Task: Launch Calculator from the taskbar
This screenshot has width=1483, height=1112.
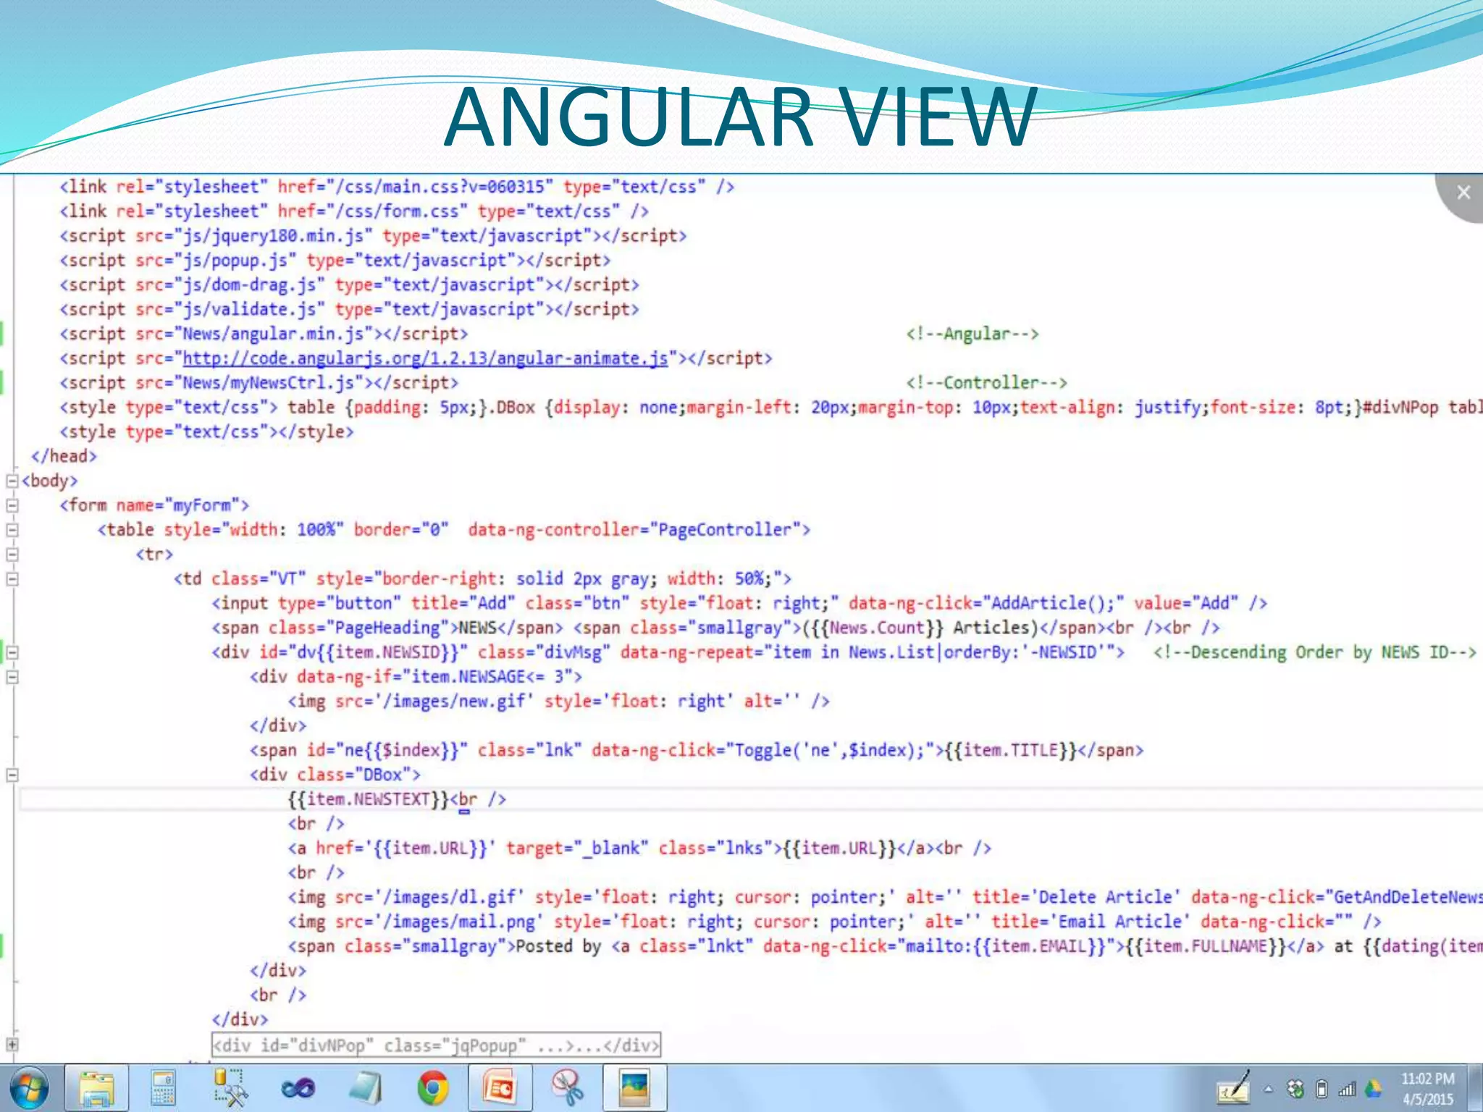Action: point(163,1088)
